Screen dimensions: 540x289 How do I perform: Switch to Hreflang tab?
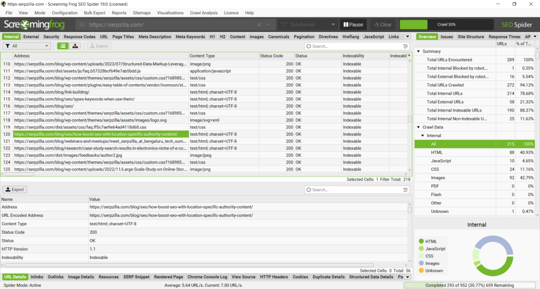point(351,37)
